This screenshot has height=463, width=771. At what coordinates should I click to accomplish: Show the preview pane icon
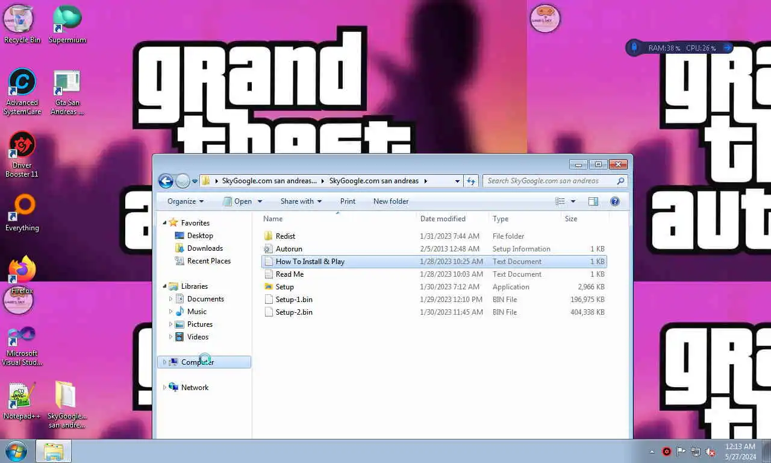593,201
